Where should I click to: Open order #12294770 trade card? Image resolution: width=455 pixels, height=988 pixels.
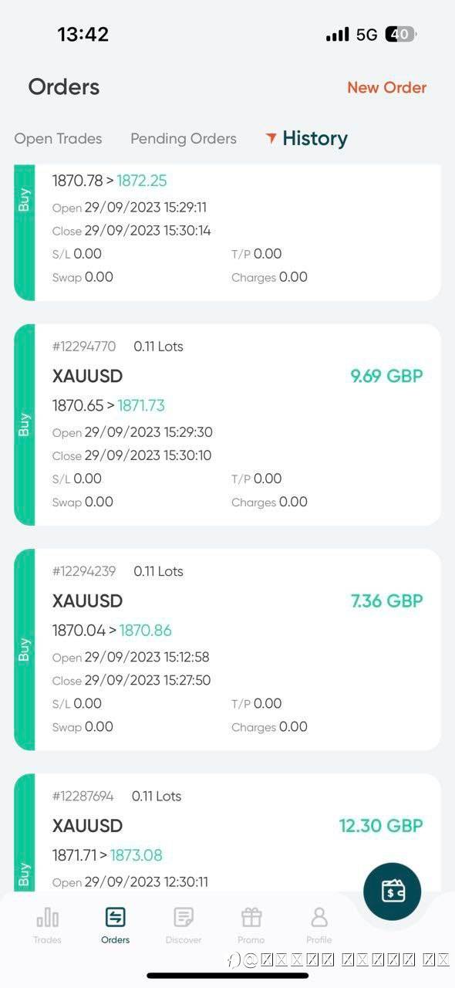pos(228,425)
